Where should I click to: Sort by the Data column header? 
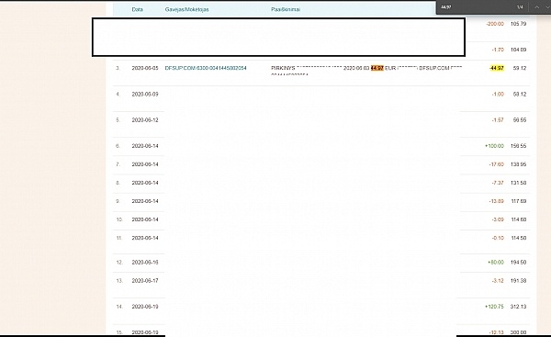[x=138, y=9]
